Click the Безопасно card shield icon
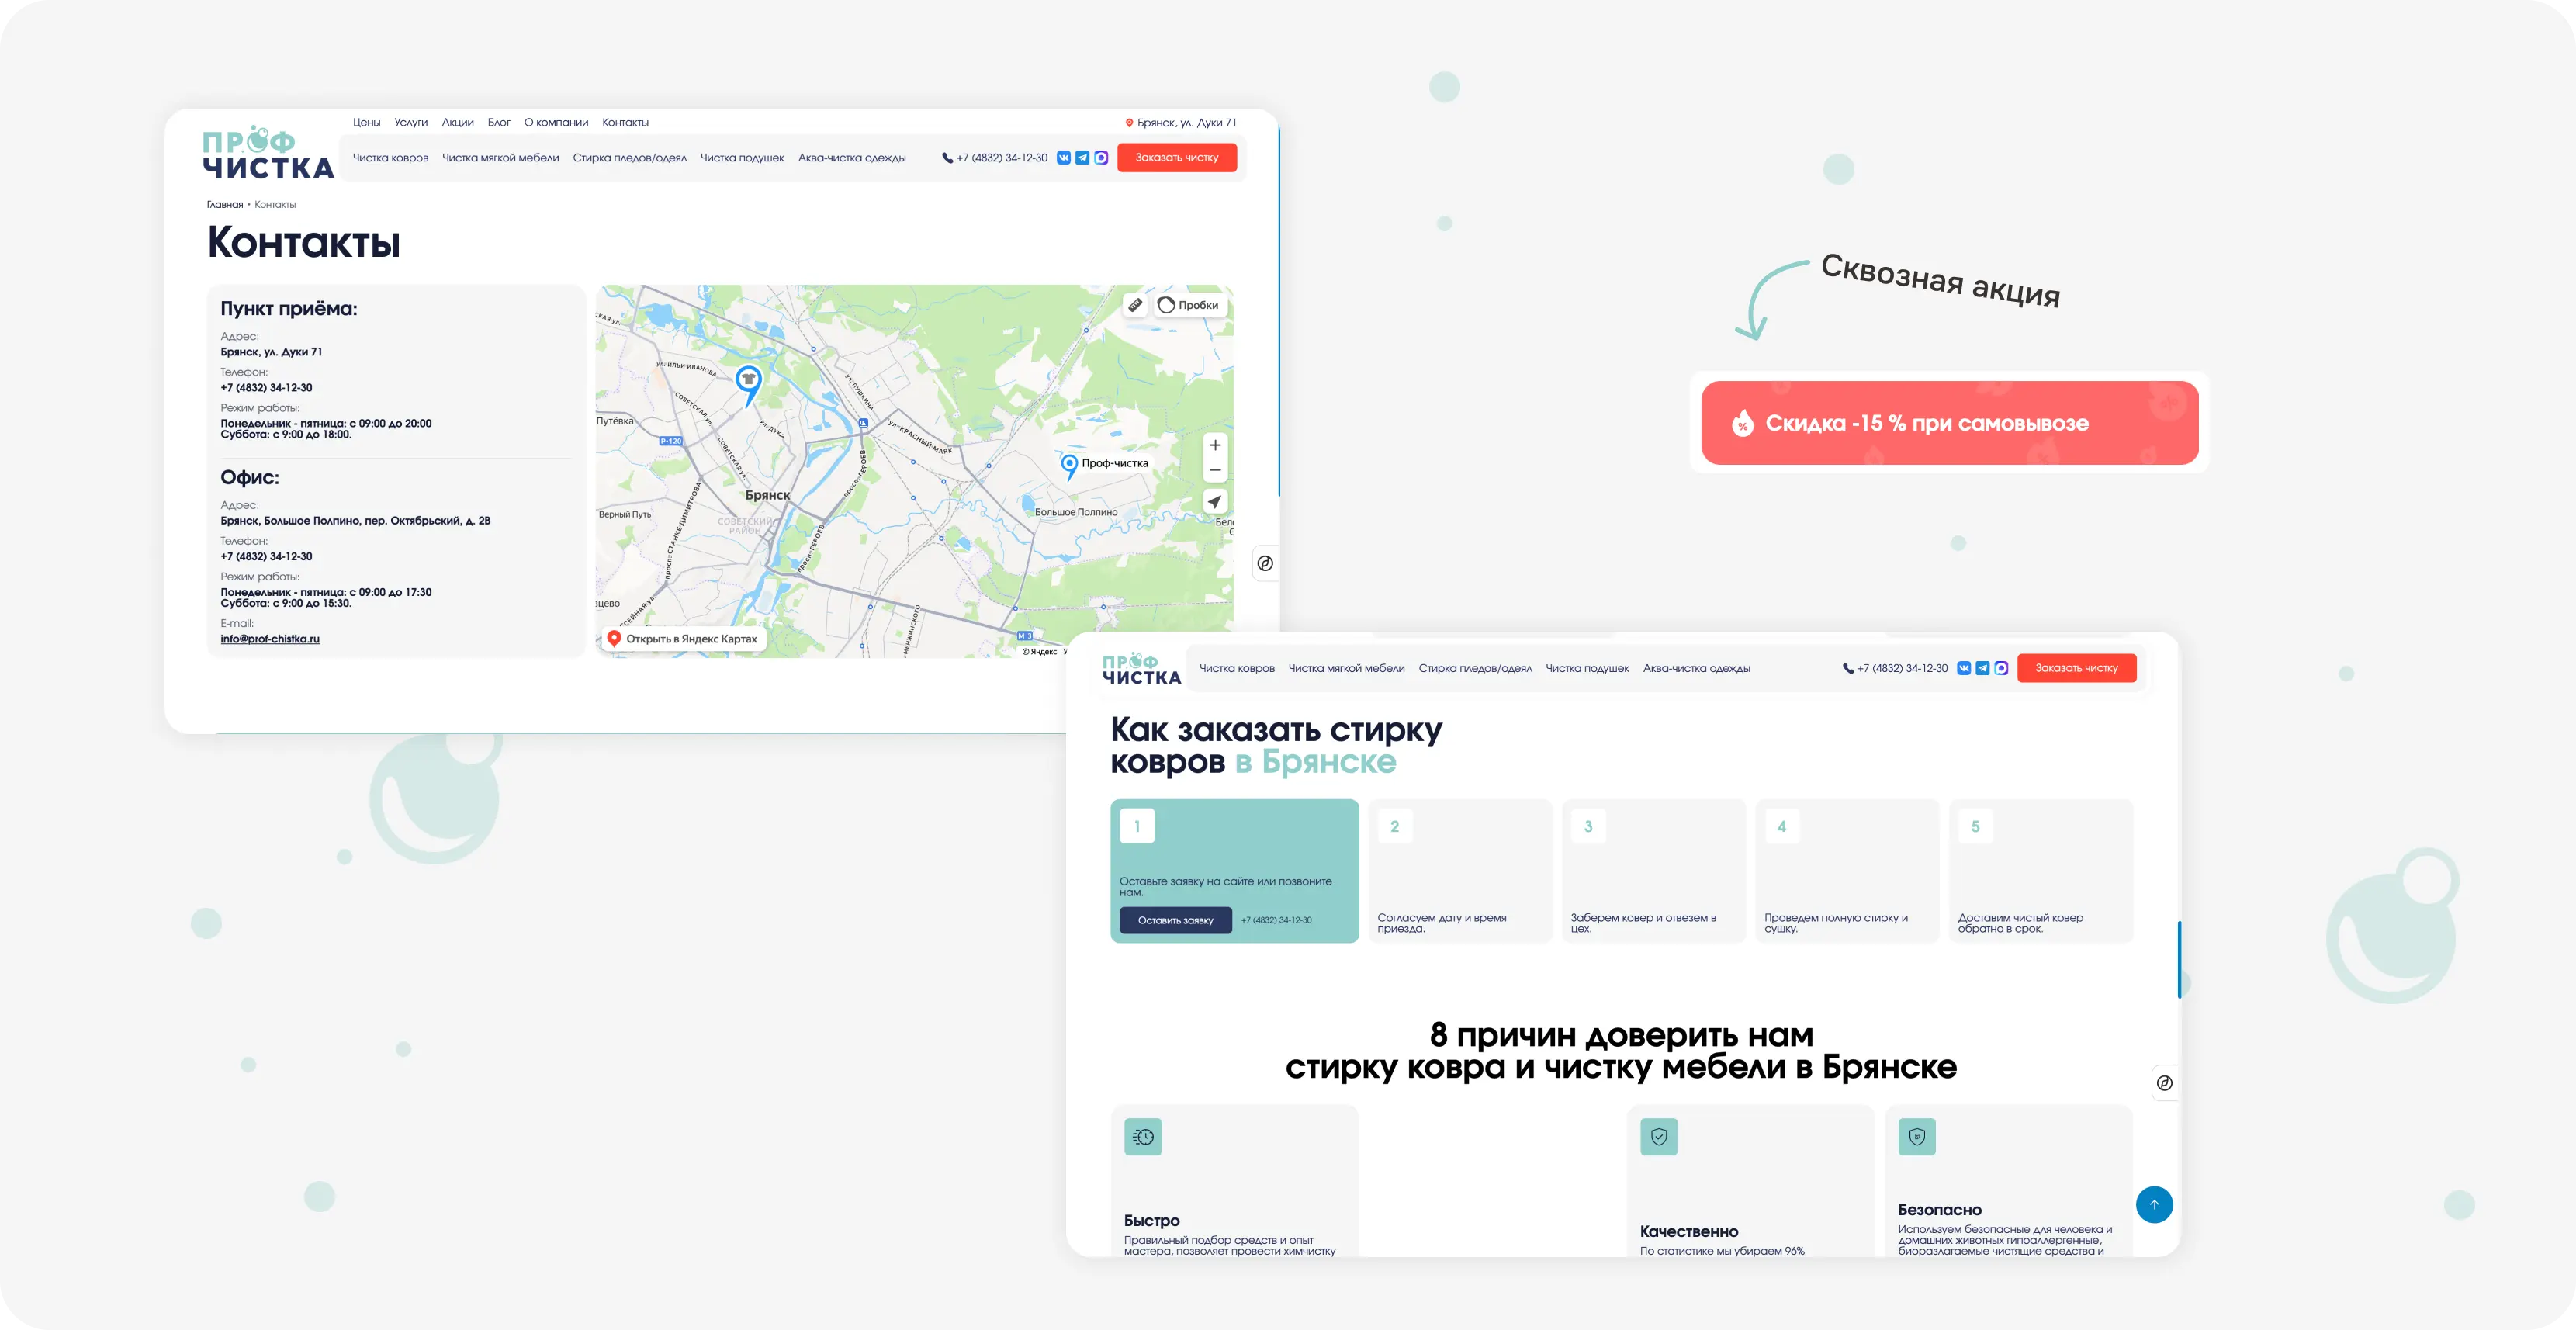This screenshot has width=2576, height=1330. (1917, 1137)
